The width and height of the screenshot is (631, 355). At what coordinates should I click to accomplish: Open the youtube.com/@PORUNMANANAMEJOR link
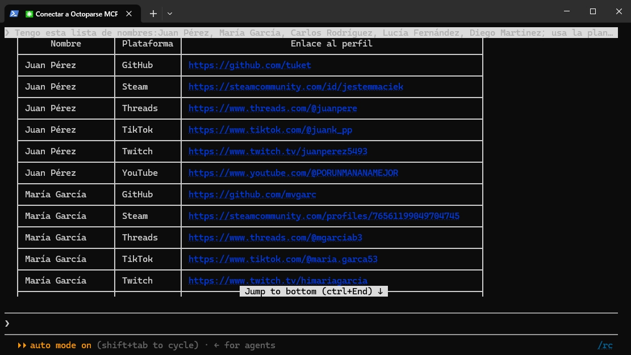click(293, 173)
